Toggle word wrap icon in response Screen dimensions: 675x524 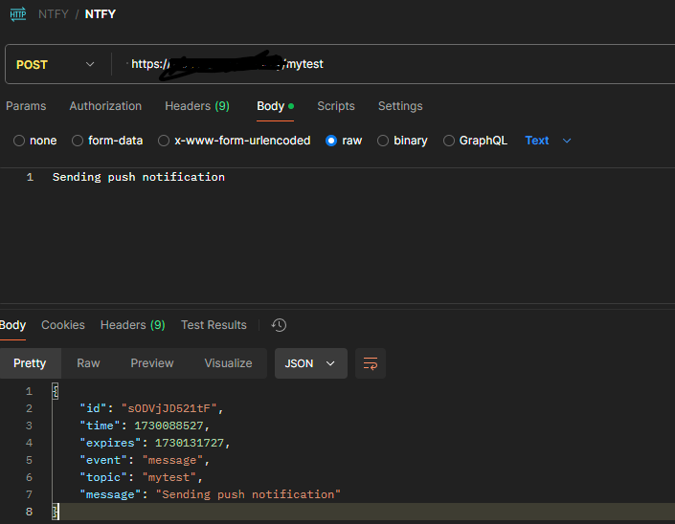click(x=371, y=363)
